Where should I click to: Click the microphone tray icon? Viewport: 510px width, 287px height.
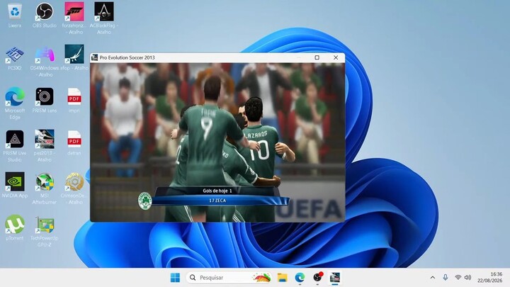point(446,278)
